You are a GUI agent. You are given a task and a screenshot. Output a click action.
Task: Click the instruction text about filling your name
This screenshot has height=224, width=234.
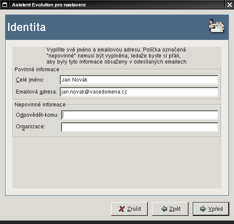coord(117,56)
